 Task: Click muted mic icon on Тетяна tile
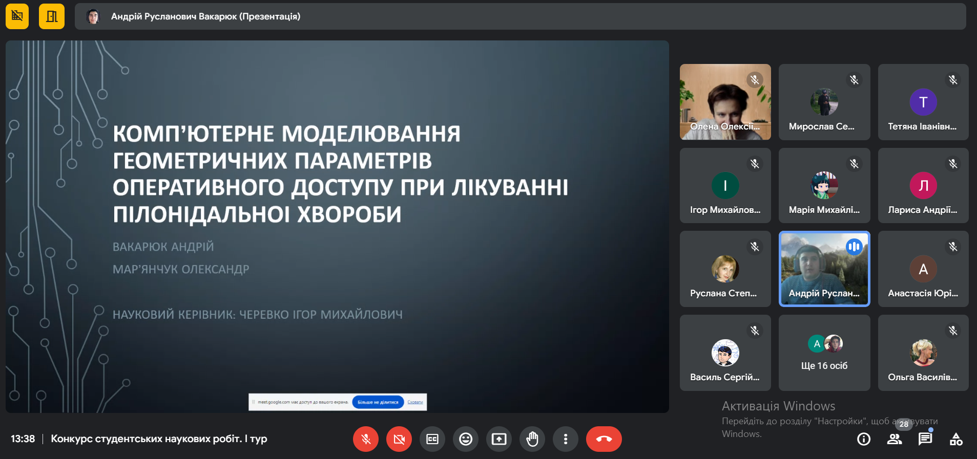coord(953,80)
